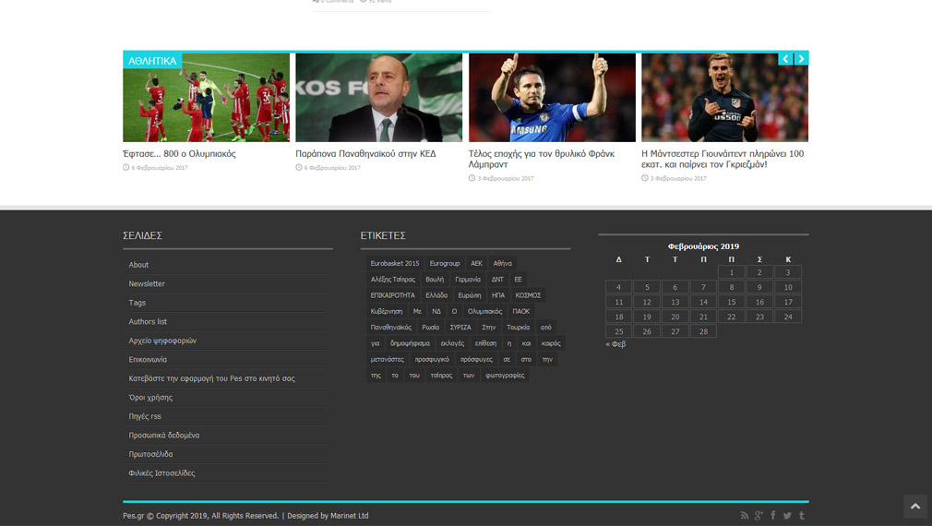The height and width of the screenshot is (526, 932).
Task: Click the next arrow in sports carousel
Action: point(801,58)
